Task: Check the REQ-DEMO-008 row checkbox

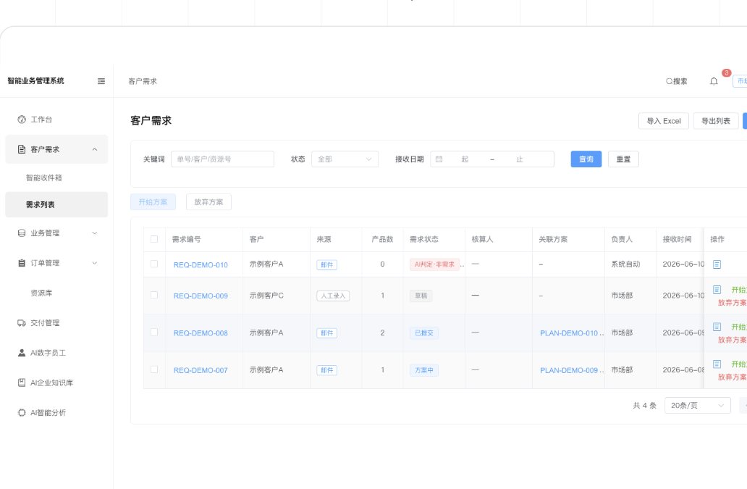Action: [x=154, y=333]
